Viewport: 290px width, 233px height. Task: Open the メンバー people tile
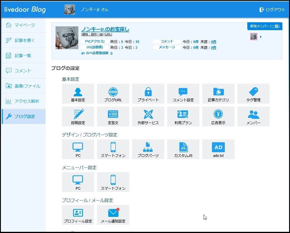(253, 117)
